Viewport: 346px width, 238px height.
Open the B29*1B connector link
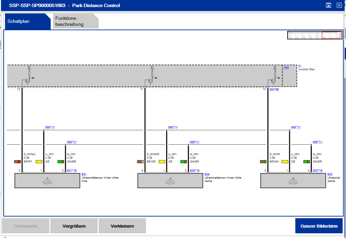(194, 171)
